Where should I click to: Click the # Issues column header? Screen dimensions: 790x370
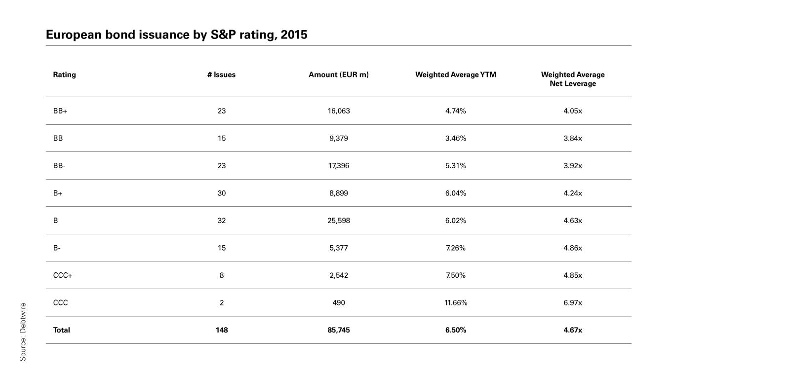(x=221, y=74)
